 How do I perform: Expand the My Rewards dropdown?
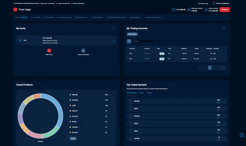coord(98,17)
